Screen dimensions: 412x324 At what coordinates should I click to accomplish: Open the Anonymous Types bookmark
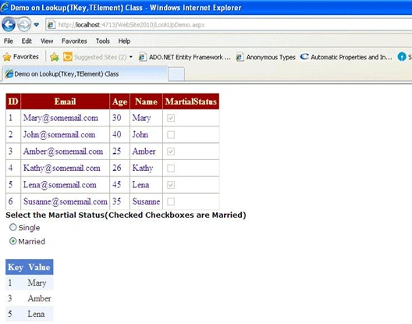point(266,57)
